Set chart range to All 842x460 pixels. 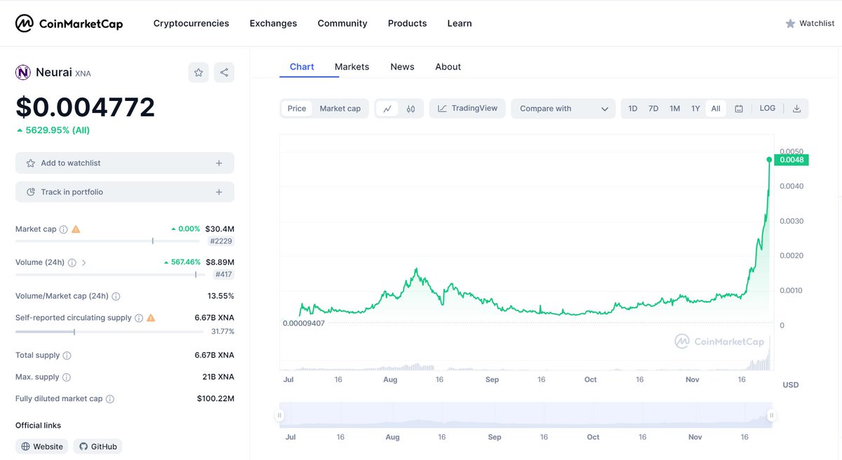716,109
